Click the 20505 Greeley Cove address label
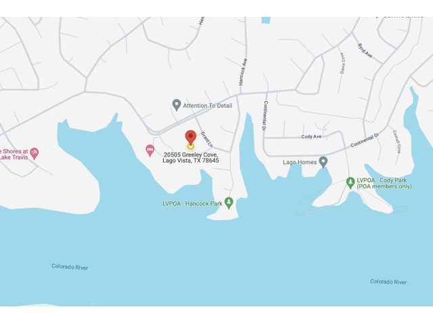The width and height of the screenshot is (433, 324). click(191, 157)
